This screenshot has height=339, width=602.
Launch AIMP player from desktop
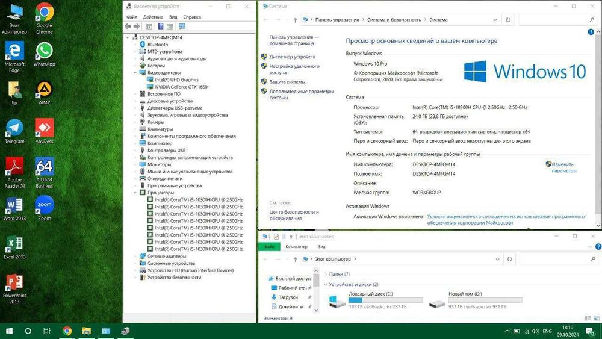[x=45, y=93]
